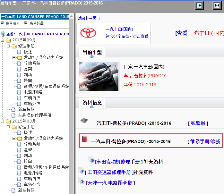The width and height of the screenshot is (224, 194).
Task: Open 车身损伤修理手册 in the tree
Action: click(35, 115)
